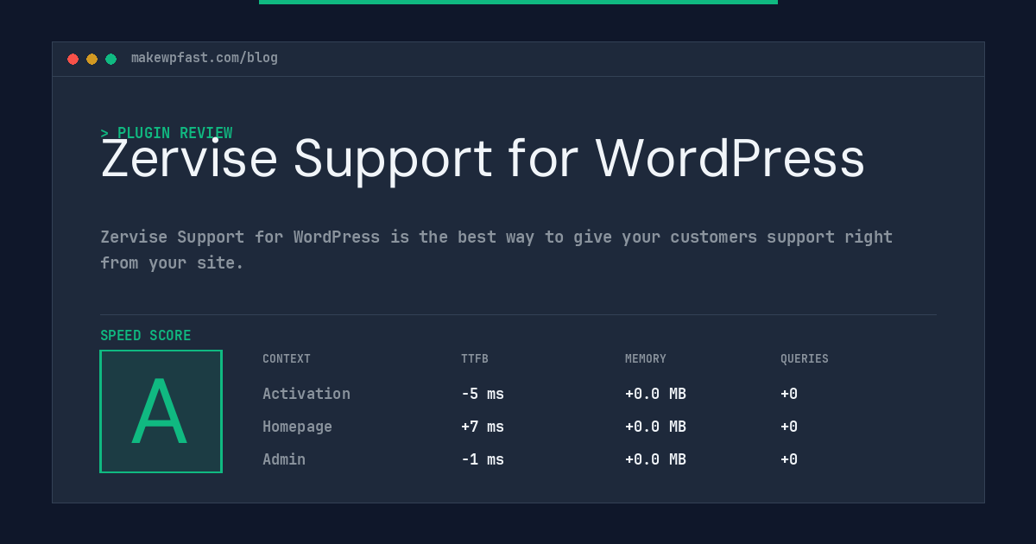Viewport: 1036px width, 544px height.
Task: Select the Activation row label
Action: 306,394
